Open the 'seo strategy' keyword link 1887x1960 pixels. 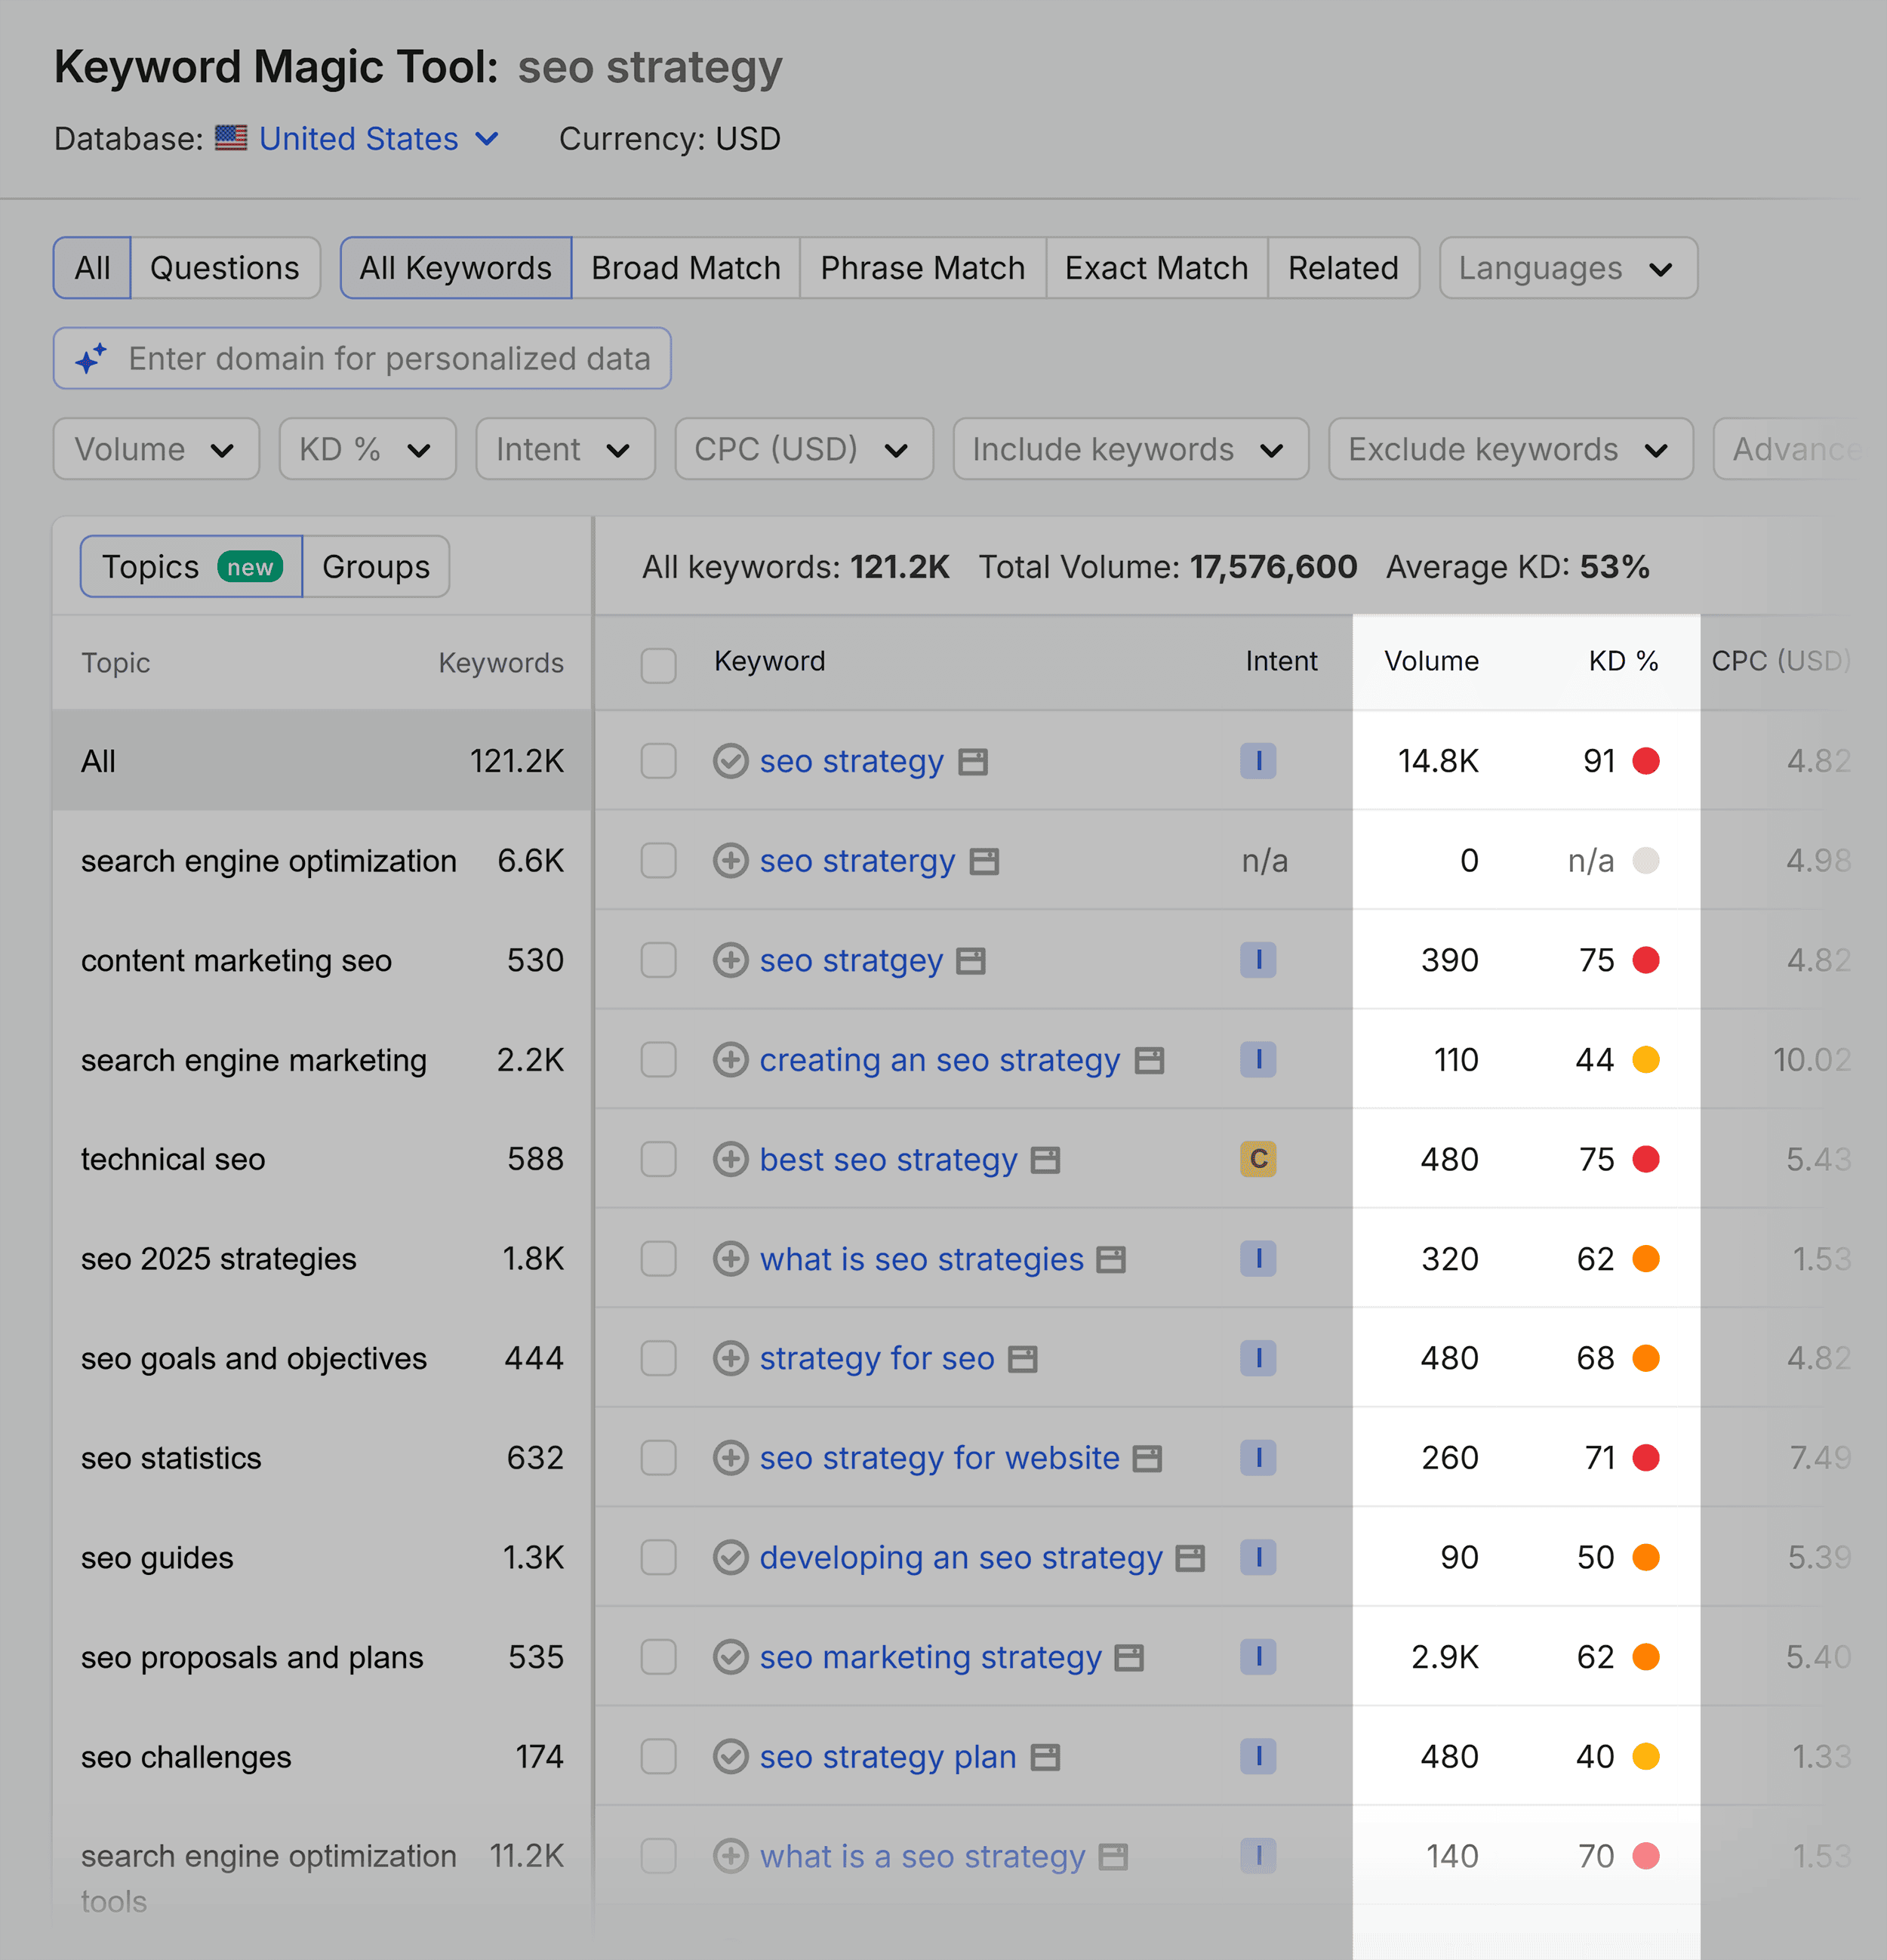tap(851, 761)
